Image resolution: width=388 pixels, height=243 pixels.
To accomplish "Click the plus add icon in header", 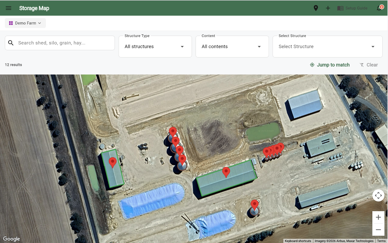I will click(328, 8).
